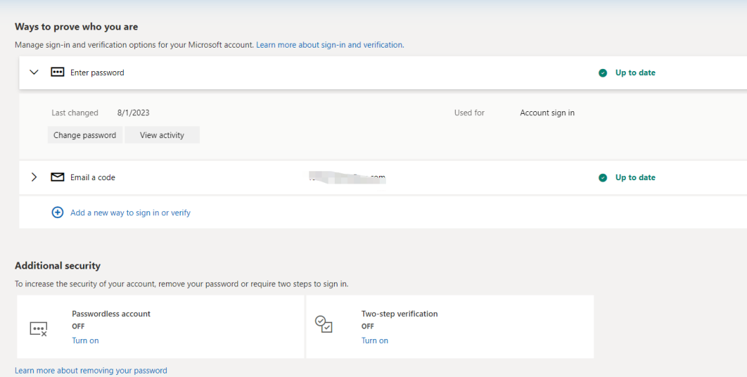The width and height of the screenshot is (747, 377).
Task: Open View activity for the password
Action: [x=162, y=135]
